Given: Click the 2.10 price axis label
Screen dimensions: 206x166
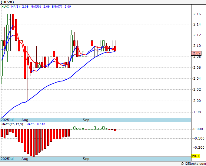Looking at the screenshot, I should pos(197,46).
